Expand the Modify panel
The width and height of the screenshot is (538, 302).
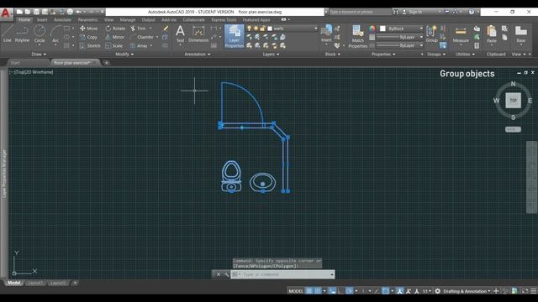124,54
